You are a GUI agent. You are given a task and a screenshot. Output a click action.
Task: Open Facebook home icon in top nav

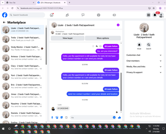tap(51, 15)
